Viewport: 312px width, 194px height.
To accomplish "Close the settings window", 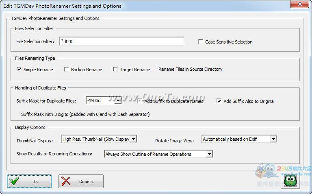I will coord(299,4).
